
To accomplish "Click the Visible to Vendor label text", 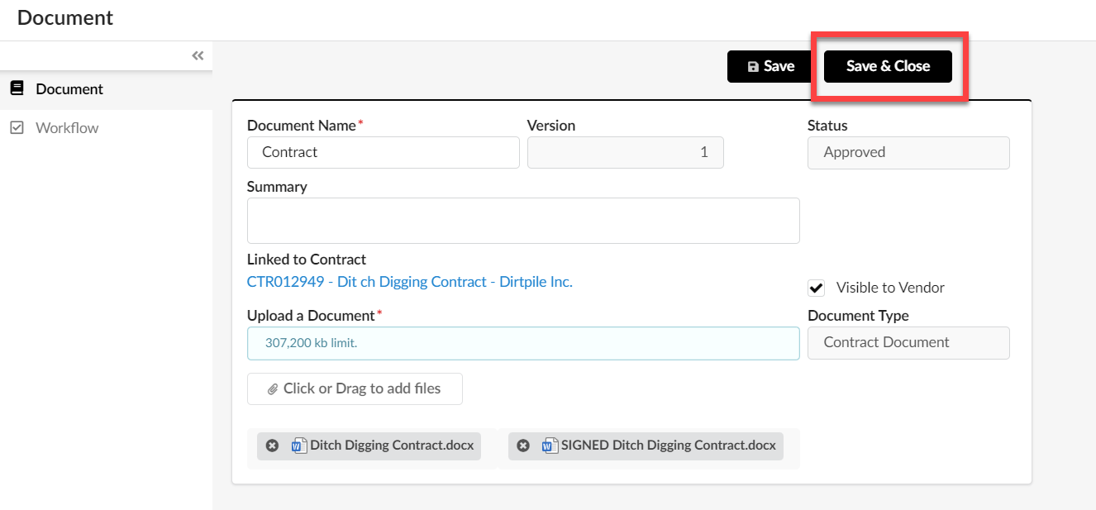I will click(x=890, y=288).
